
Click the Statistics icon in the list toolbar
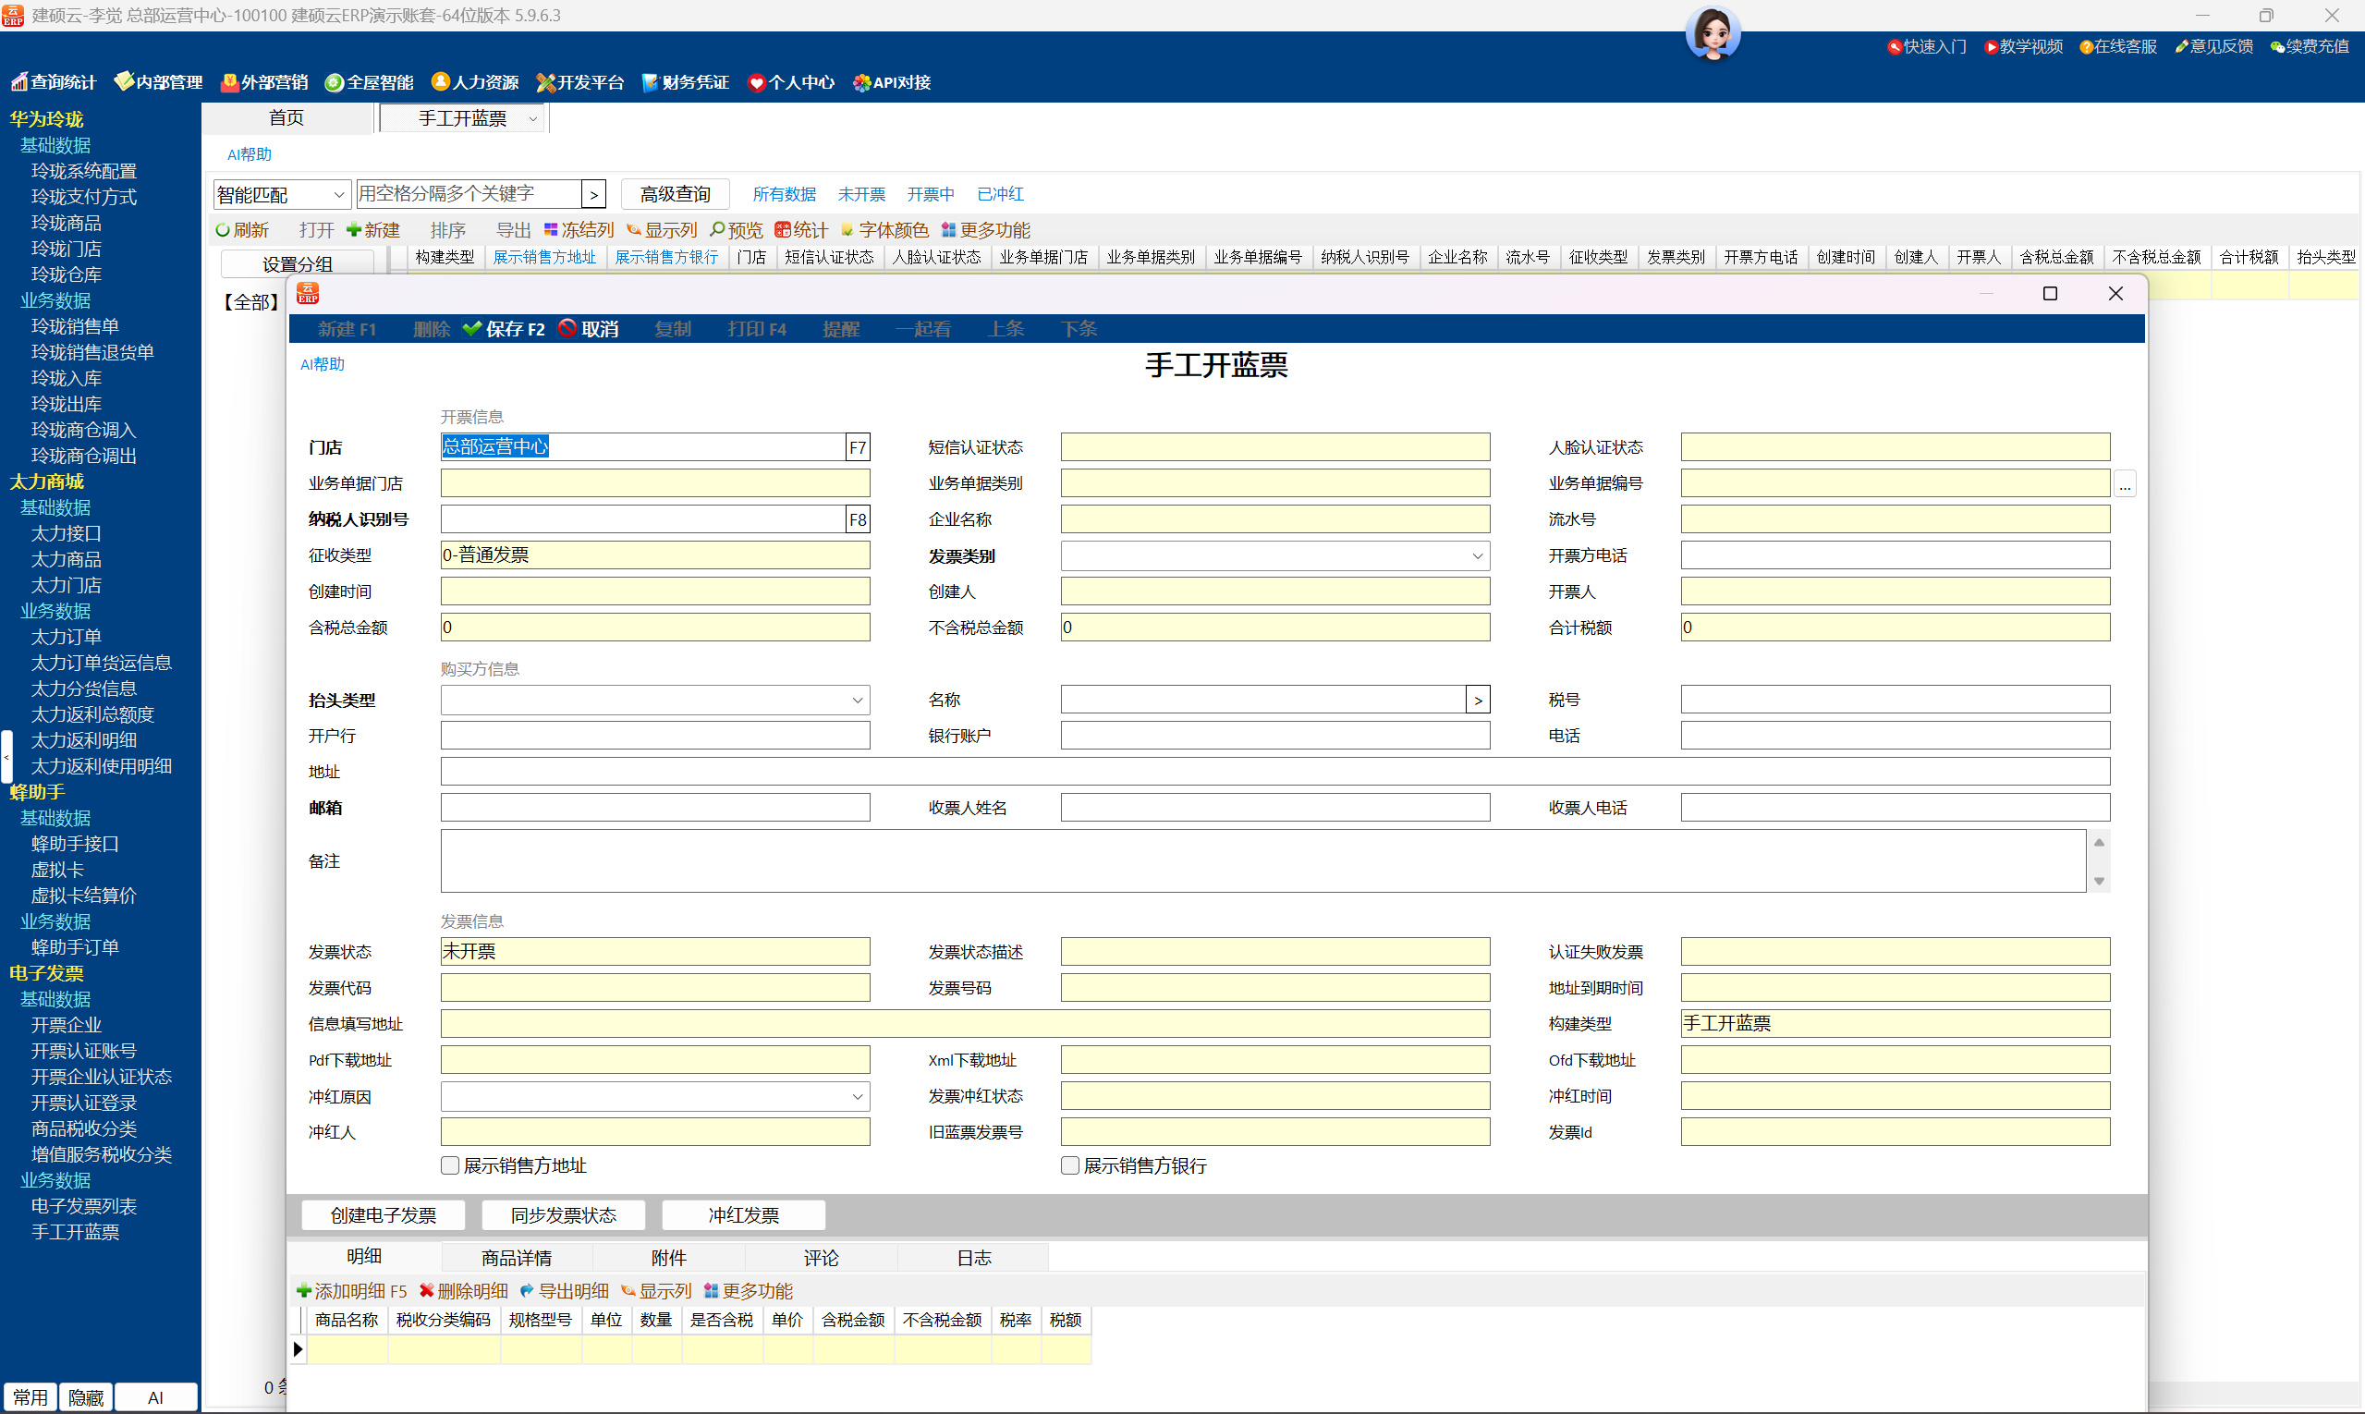pos(782,231)
